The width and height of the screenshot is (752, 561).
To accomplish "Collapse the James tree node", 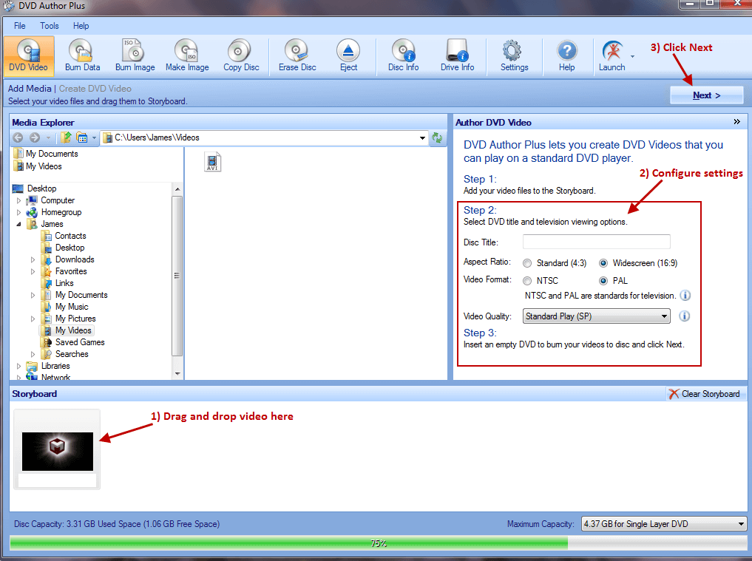I will (18, 224).
